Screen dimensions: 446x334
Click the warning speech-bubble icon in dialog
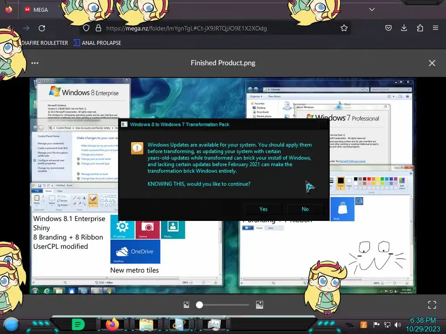[137, 148]
